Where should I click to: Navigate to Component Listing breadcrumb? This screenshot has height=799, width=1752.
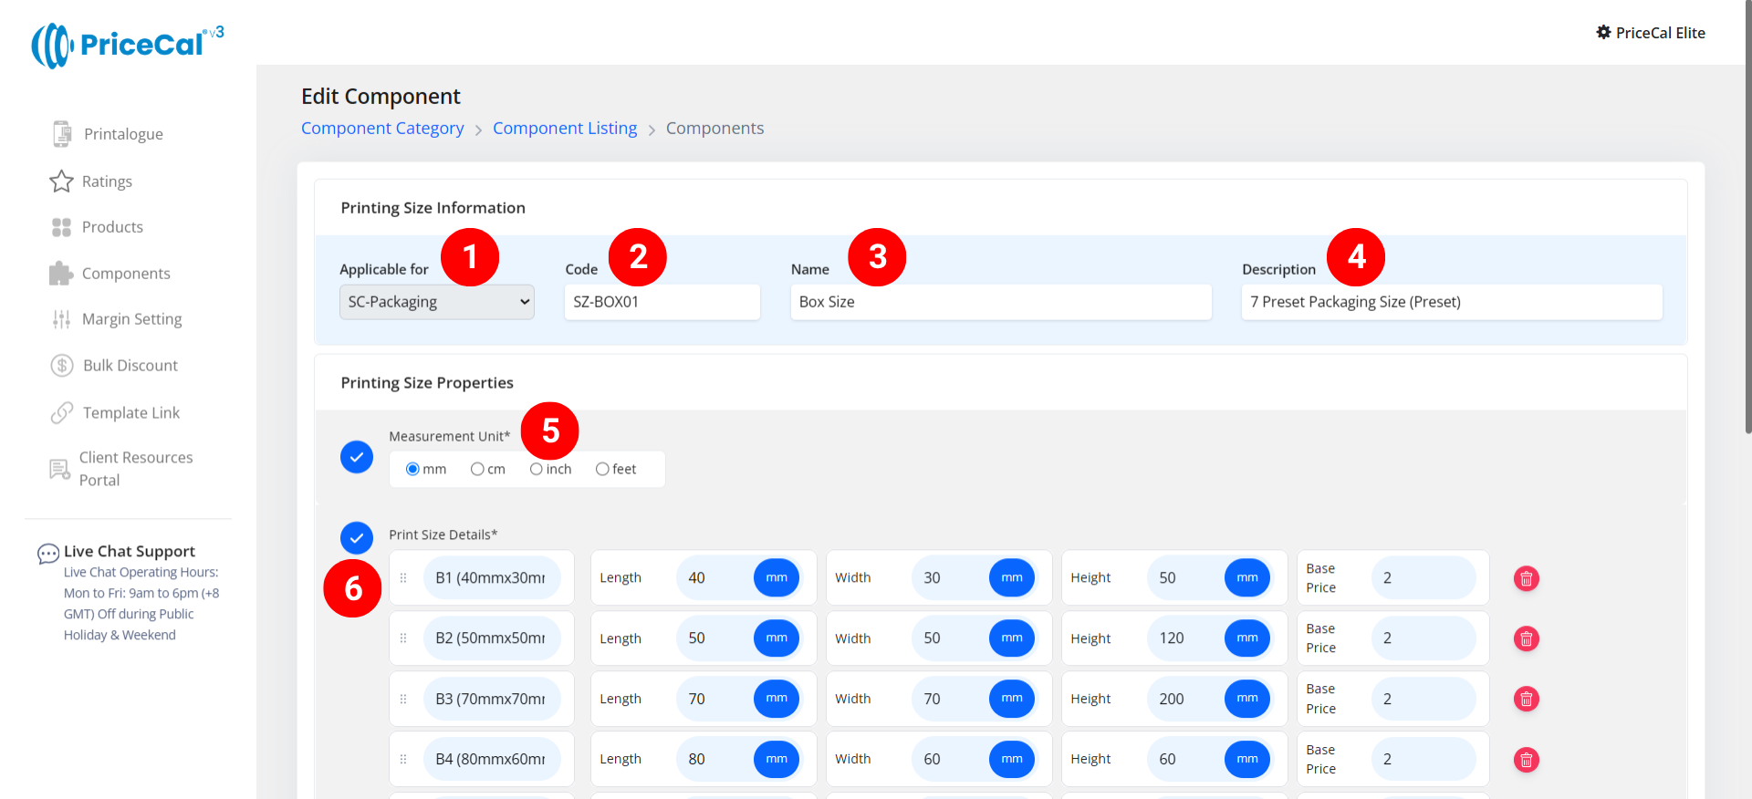[565, 129]
